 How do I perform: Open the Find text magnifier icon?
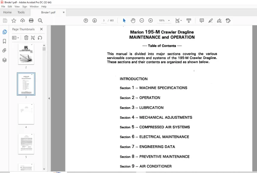coord(40,21)
